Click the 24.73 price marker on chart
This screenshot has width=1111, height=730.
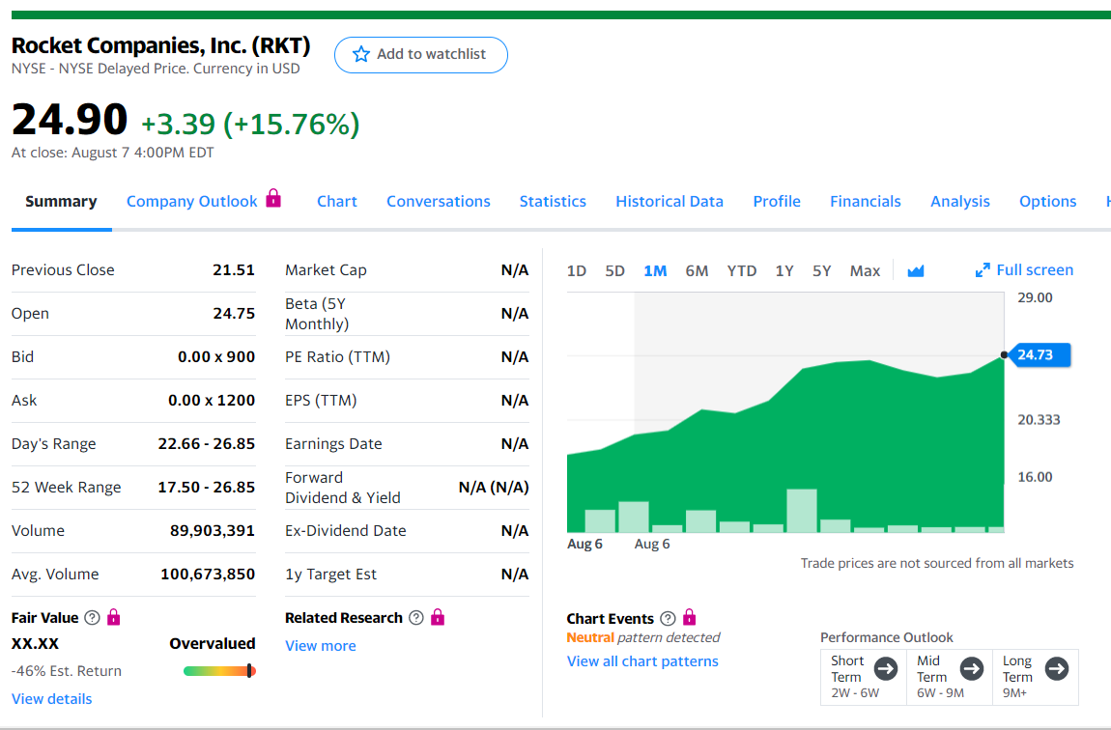[x=1040, y=354]
